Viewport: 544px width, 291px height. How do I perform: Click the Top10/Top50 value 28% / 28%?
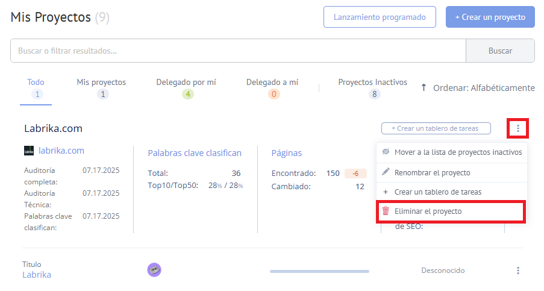coord(225,186)
